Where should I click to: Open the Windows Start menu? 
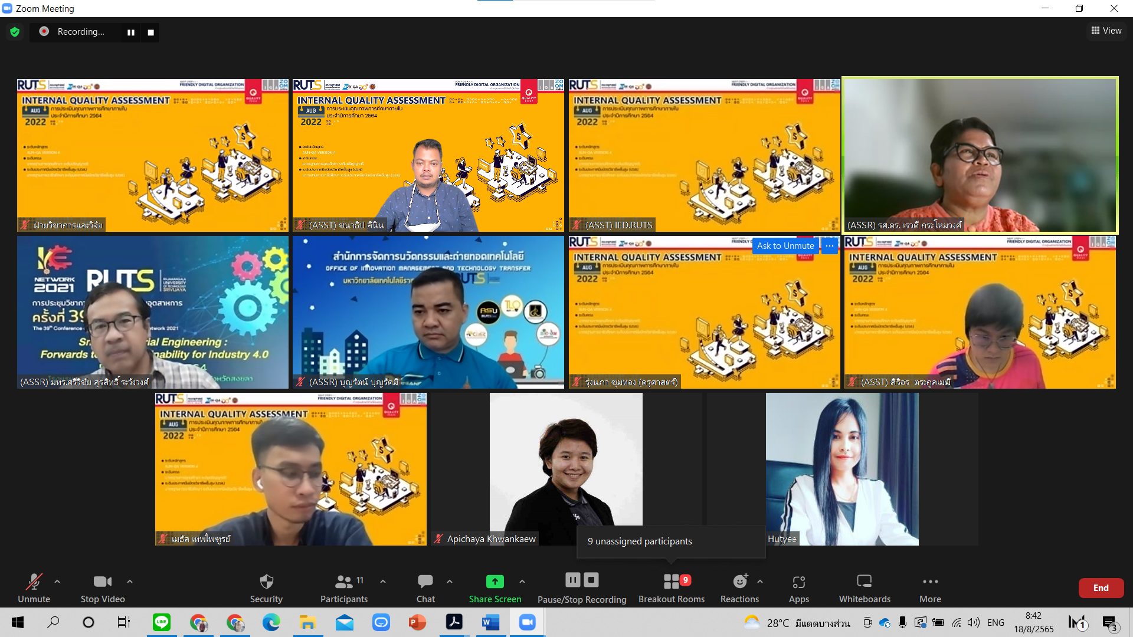pos(17,622)
